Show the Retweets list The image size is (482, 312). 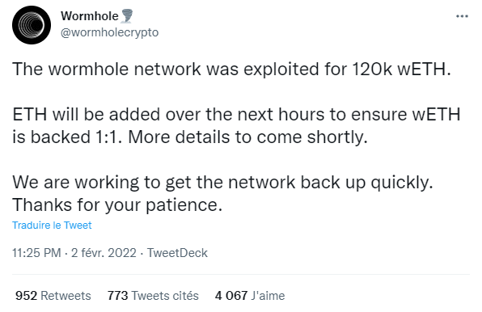point(66,296)
